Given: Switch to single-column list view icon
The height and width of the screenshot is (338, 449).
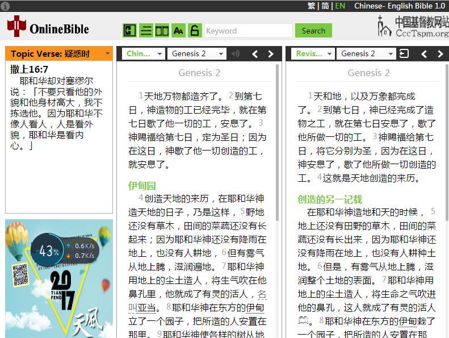Looking at the screenshot, I should click(146, 30).
